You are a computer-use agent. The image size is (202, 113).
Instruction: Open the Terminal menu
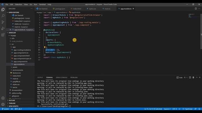42,4
